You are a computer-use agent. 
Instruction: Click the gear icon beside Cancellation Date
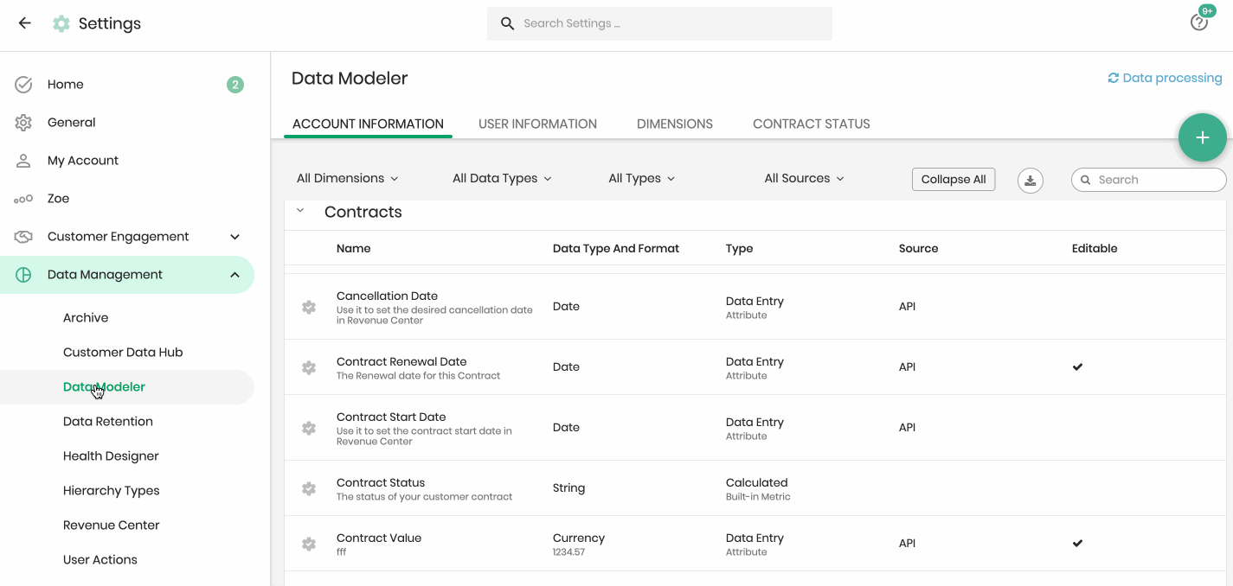pyautogui.click(x=309, y=306)
